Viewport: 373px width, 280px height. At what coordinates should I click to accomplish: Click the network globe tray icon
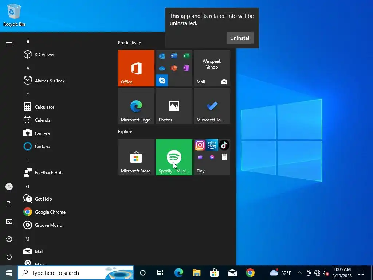click(x=317, y=273)
